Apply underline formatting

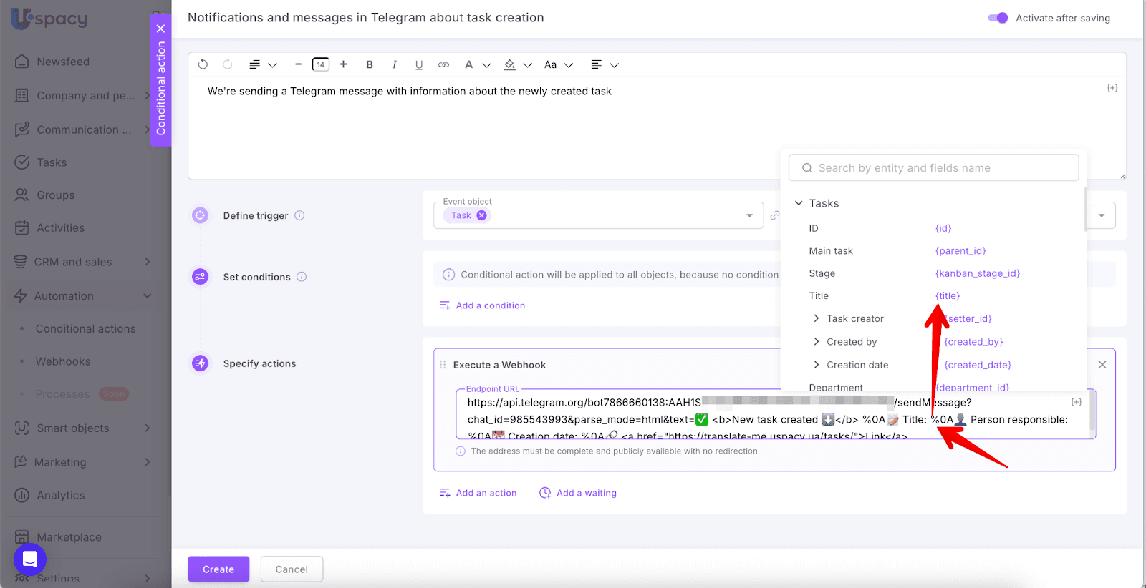[419, 64]
